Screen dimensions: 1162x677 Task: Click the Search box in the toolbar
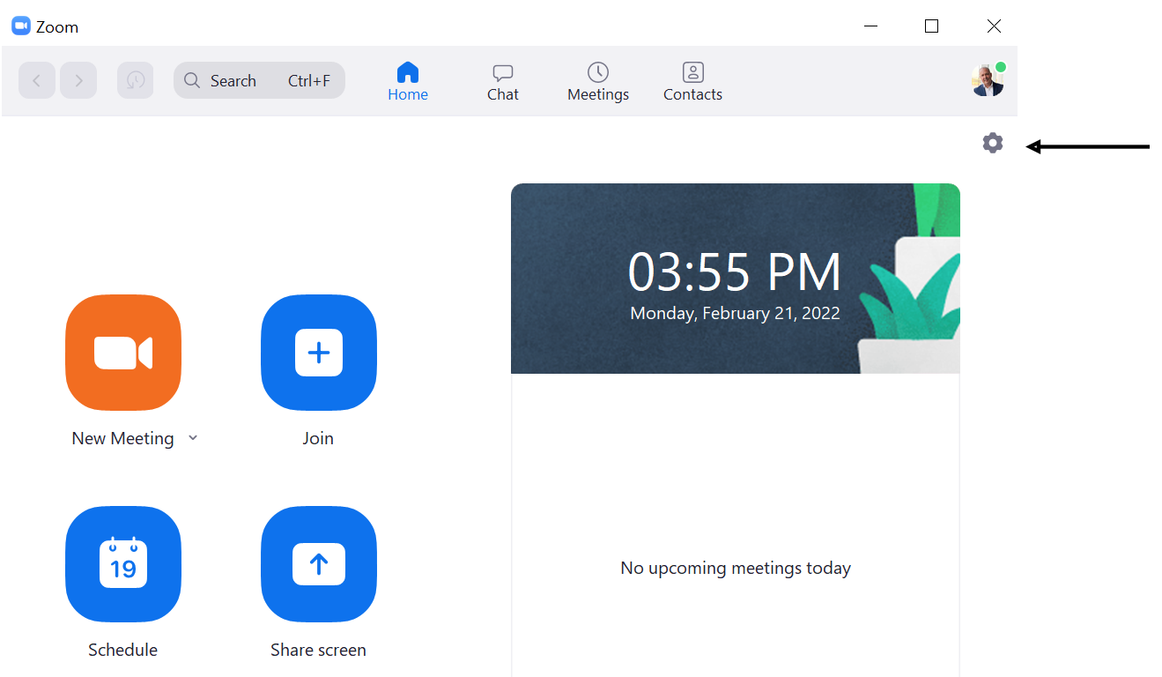259,80
